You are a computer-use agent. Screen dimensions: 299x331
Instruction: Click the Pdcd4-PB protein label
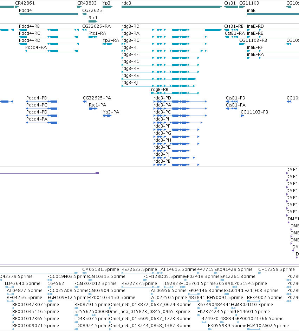[x=37, y=98]
